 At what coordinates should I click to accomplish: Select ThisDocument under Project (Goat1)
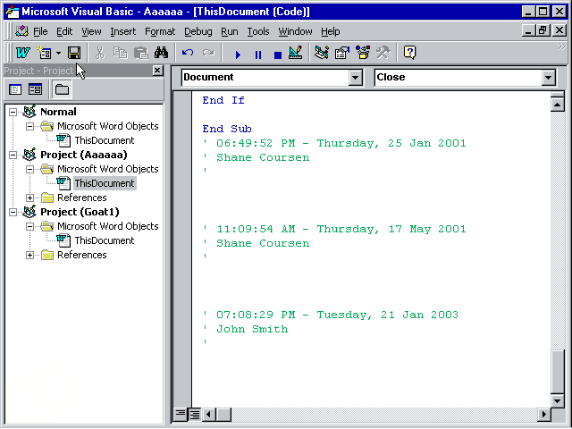point(105,240)
